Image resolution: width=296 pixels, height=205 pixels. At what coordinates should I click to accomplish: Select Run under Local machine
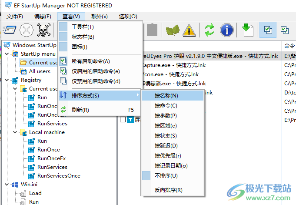coord(42,141)
